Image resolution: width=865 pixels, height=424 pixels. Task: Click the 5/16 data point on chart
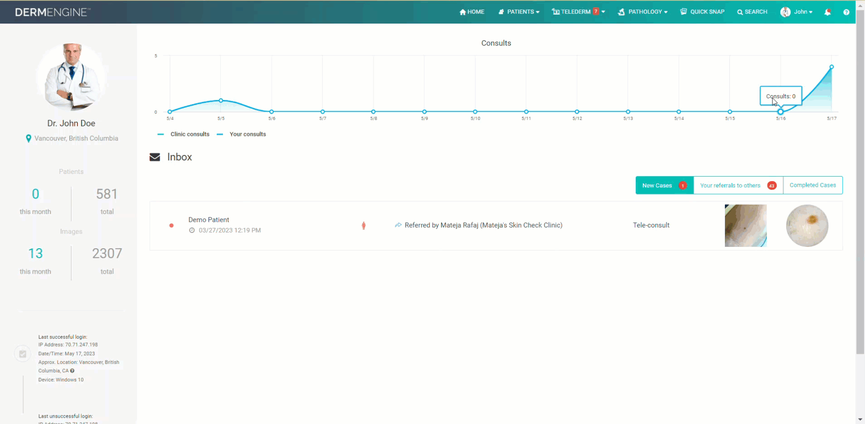point(780,111)
